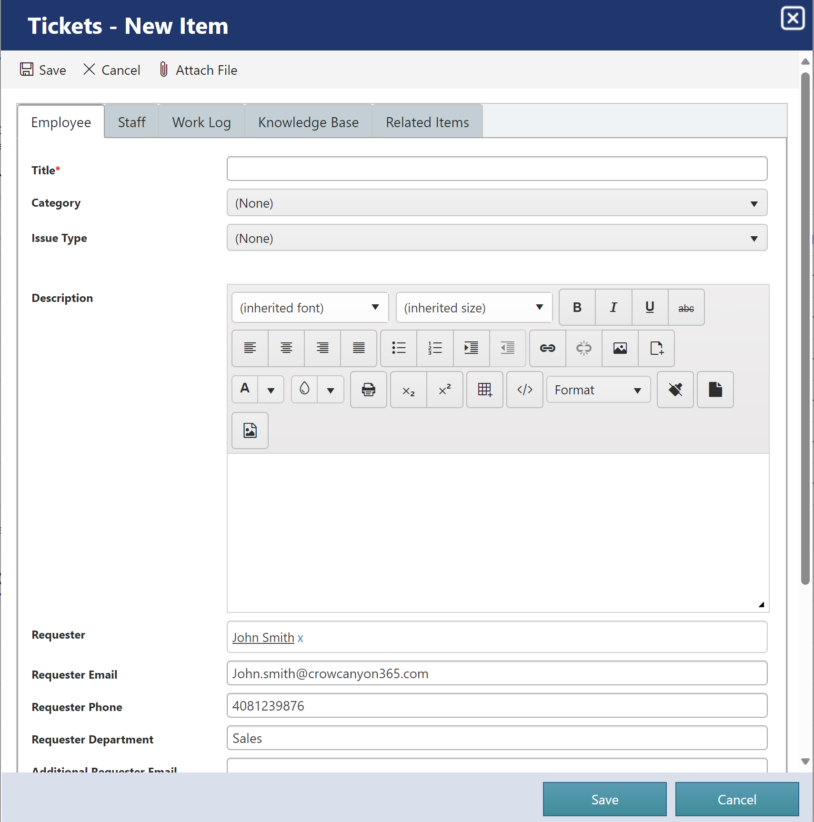This screenshot has width=814, height=822.
Task: Open HTML source code view
Action: click(524, 390)
